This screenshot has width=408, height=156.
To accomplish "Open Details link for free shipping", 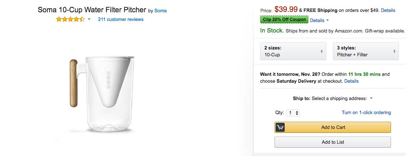I will tap(388, 10).
